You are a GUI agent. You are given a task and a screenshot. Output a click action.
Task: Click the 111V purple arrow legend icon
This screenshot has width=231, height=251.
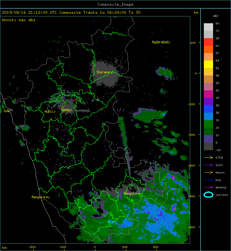coord(208,165)
